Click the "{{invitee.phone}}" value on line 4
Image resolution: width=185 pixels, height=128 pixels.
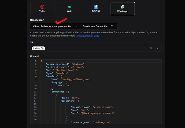65,70
